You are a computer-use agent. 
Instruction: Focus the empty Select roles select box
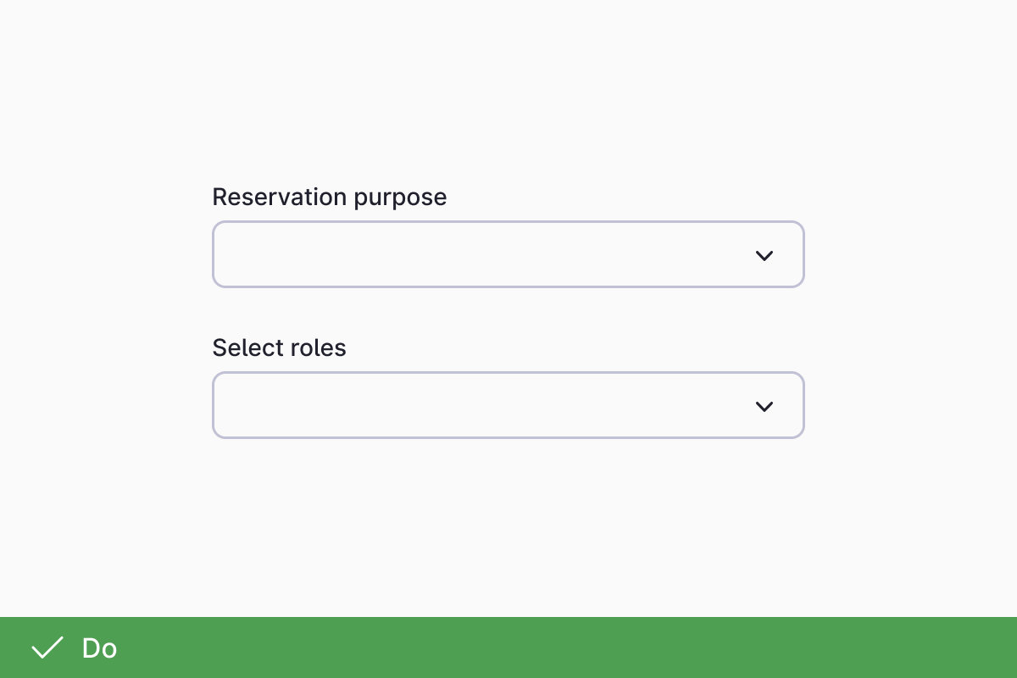coord(475,406)
